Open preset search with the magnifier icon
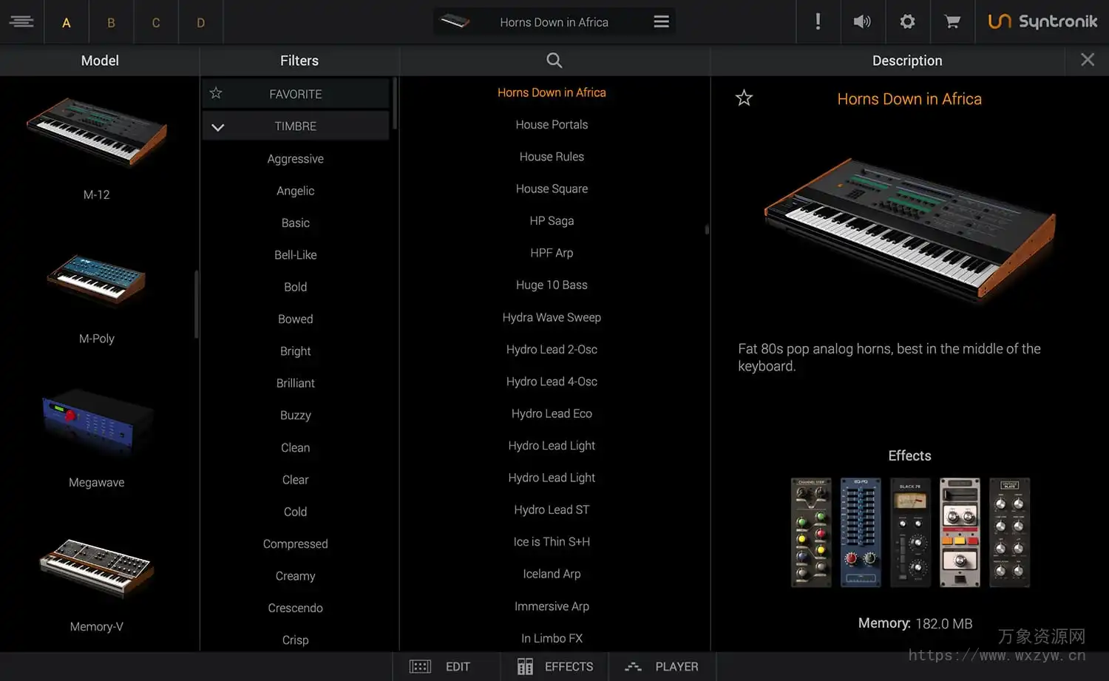The image size is (1109, 681). coord(554,61)
